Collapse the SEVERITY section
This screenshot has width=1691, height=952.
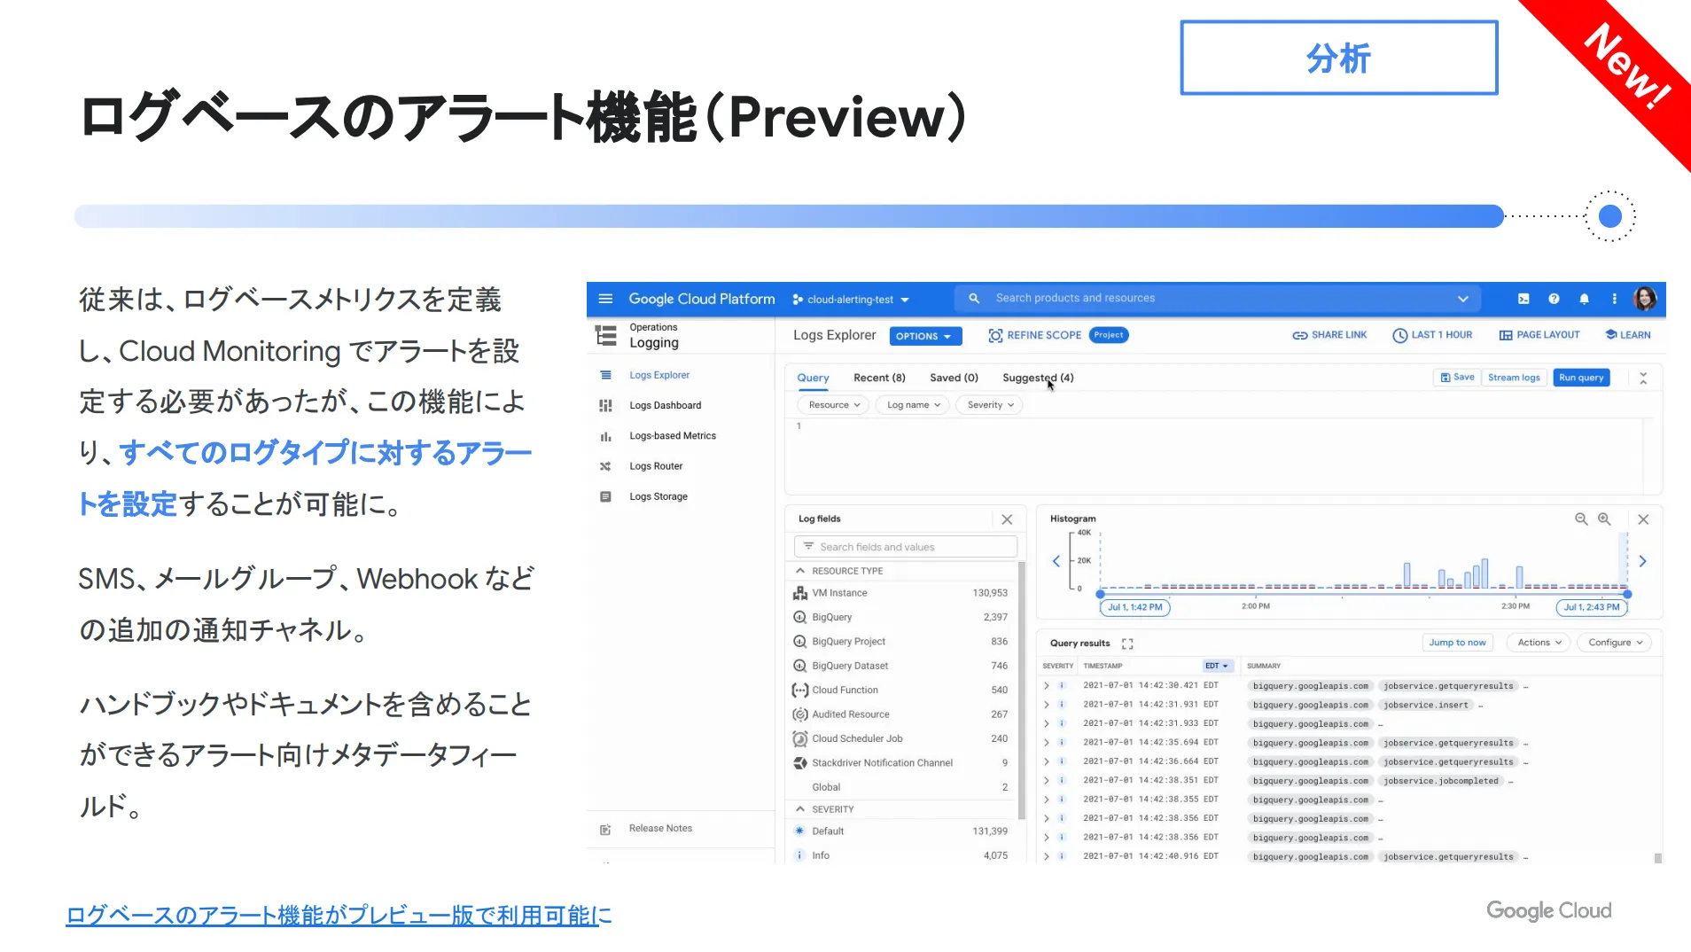pyautogui.click(x=800, y=809)
